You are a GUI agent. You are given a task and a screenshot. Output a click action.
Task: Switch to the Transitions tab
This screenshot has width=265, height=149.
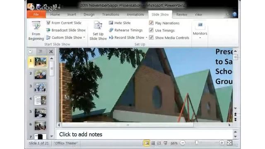(x=111, y=14)
